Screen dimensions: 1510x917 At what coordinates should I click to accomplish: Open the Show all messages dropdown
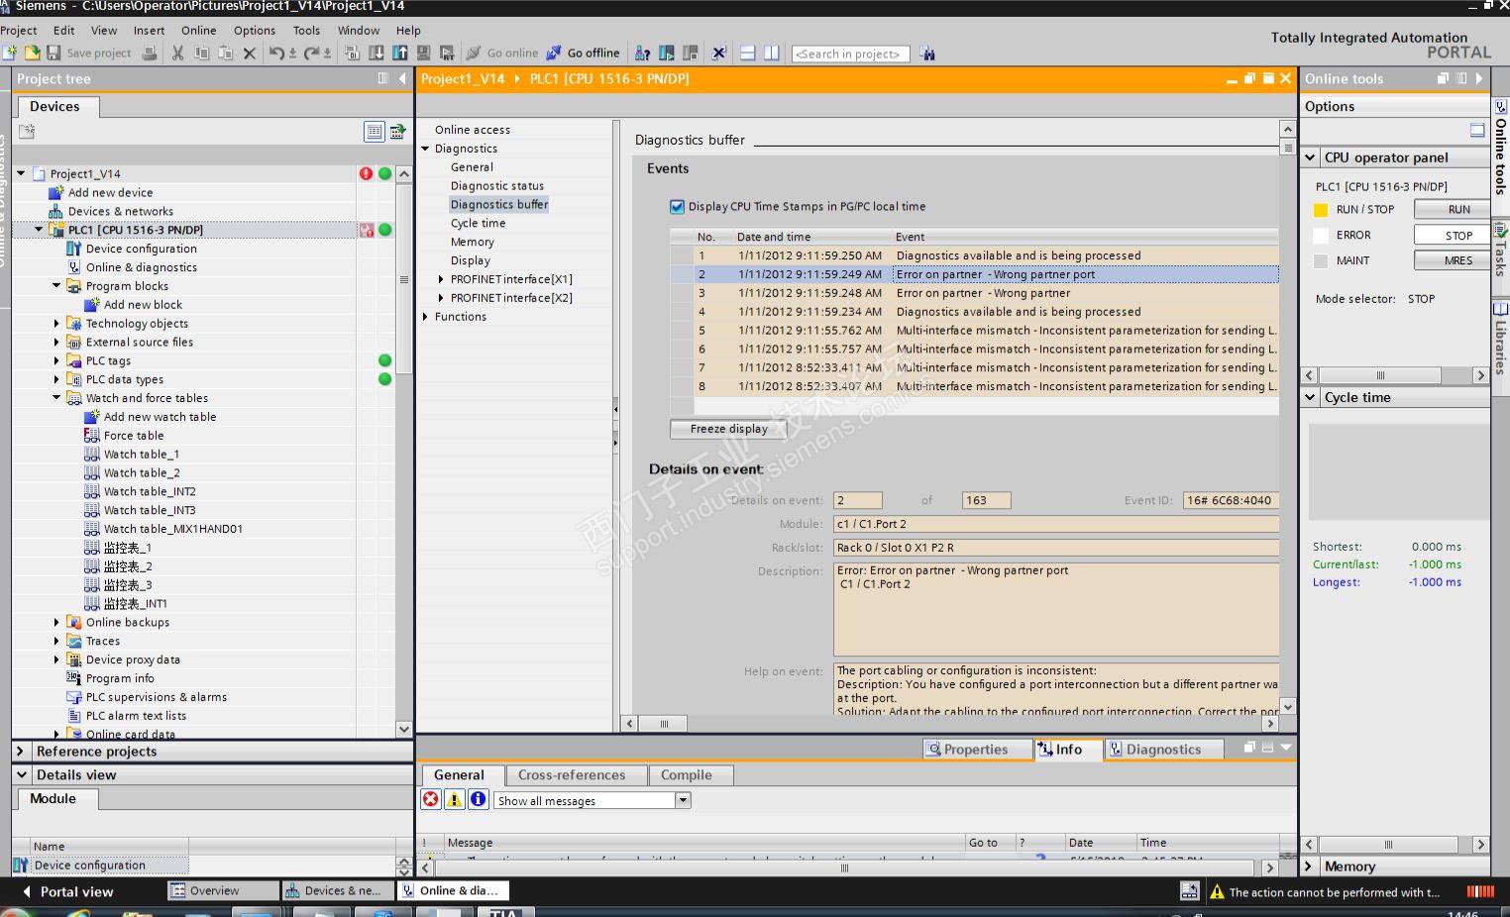[683, 801]
